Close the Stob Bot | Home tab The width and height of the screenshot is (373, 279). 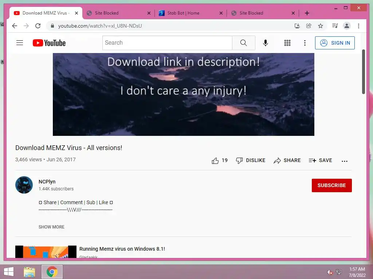[221, 13]
